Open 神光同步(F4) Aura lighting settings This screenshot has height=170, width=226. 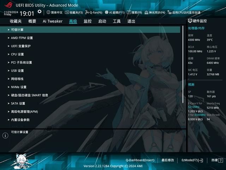155,12
